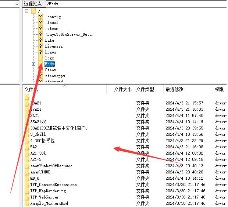Click the ananUIHUD folder icon
Viewport: 228px width, 207px height.
pos(27,172)
